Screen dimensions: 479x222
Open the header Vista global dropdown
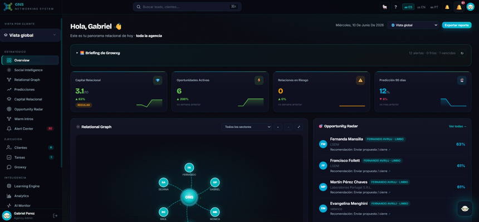coord(414,25)
